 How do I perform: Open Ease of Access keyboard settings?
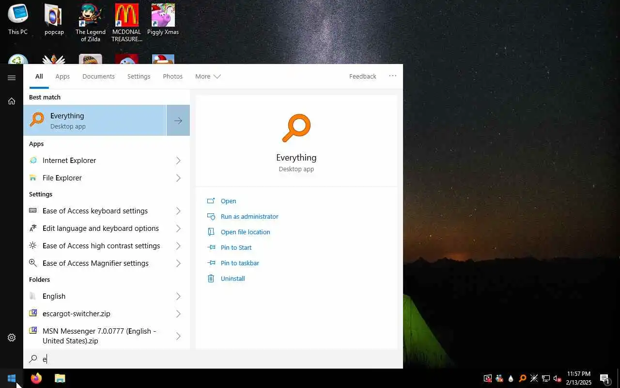[95, 211]
